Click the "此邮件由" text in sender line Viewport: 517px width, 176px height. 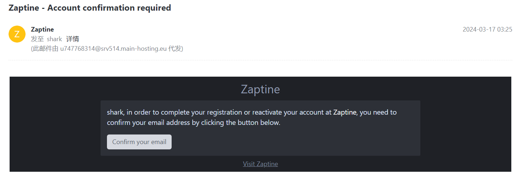coord(45,49)
